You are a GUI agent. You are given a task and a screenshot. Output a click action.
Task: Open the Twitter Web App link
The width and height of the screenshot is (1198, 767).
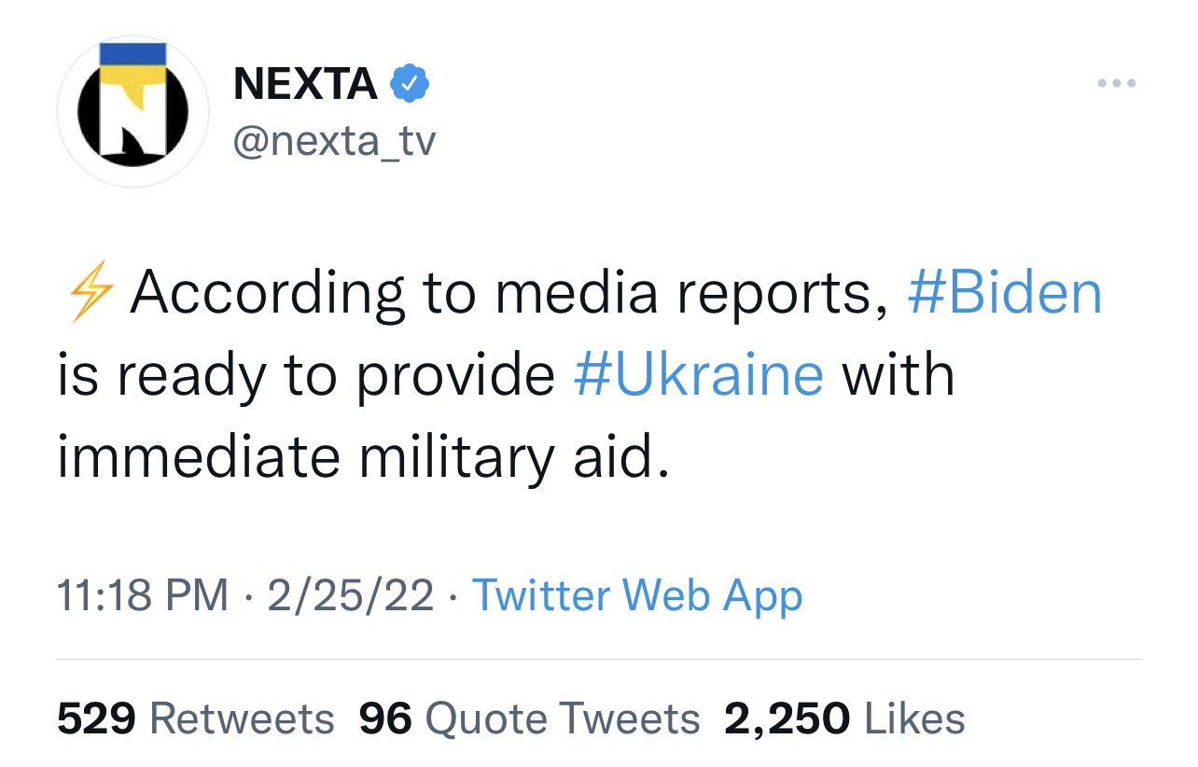(637, 595)
